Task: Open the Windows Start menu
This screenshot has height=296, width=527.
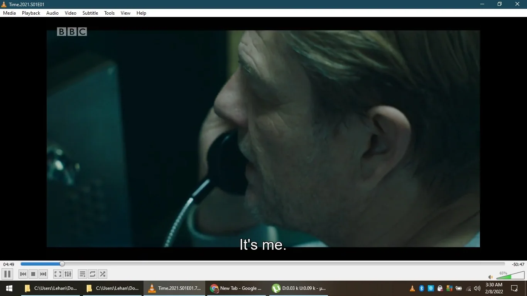Action: [9, 288]
